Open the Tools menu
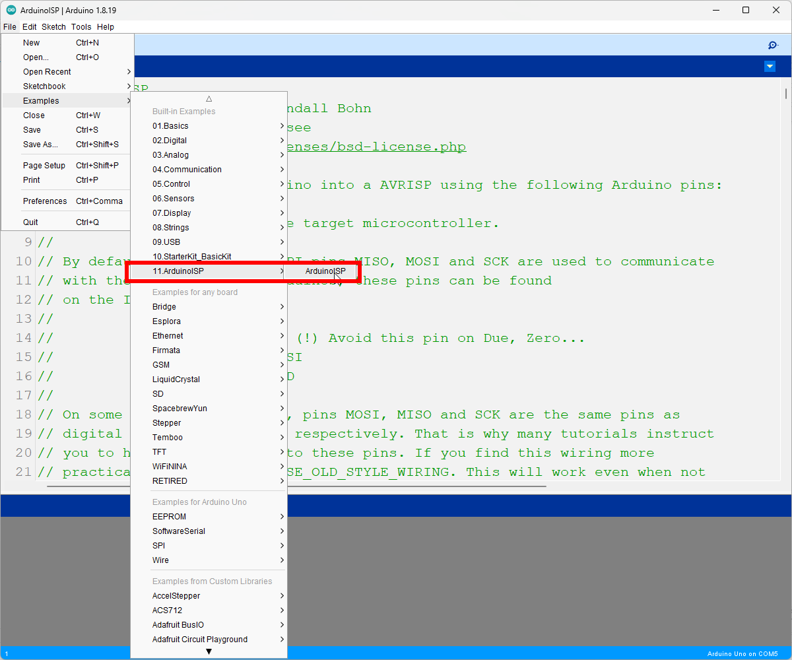Screen dimensions: 792x660 81,26
